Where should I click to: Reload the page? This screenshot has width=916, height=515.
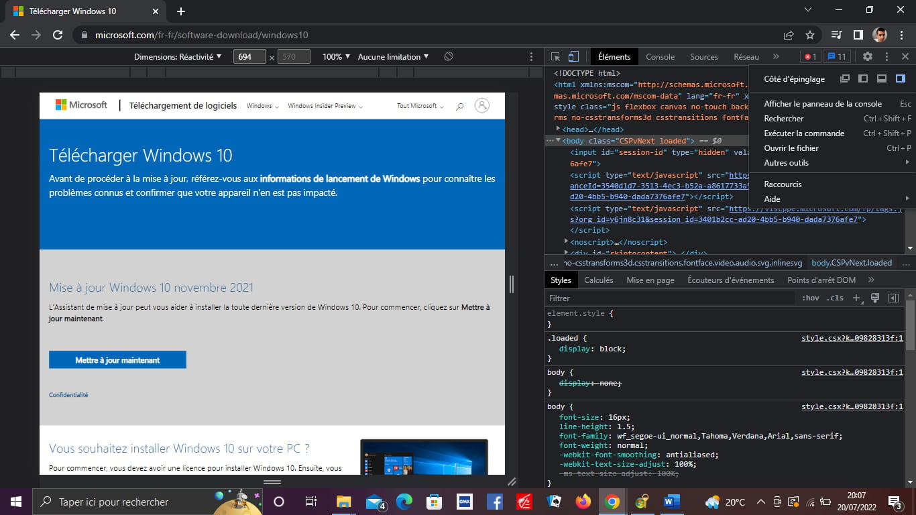[x=58, y=35]
